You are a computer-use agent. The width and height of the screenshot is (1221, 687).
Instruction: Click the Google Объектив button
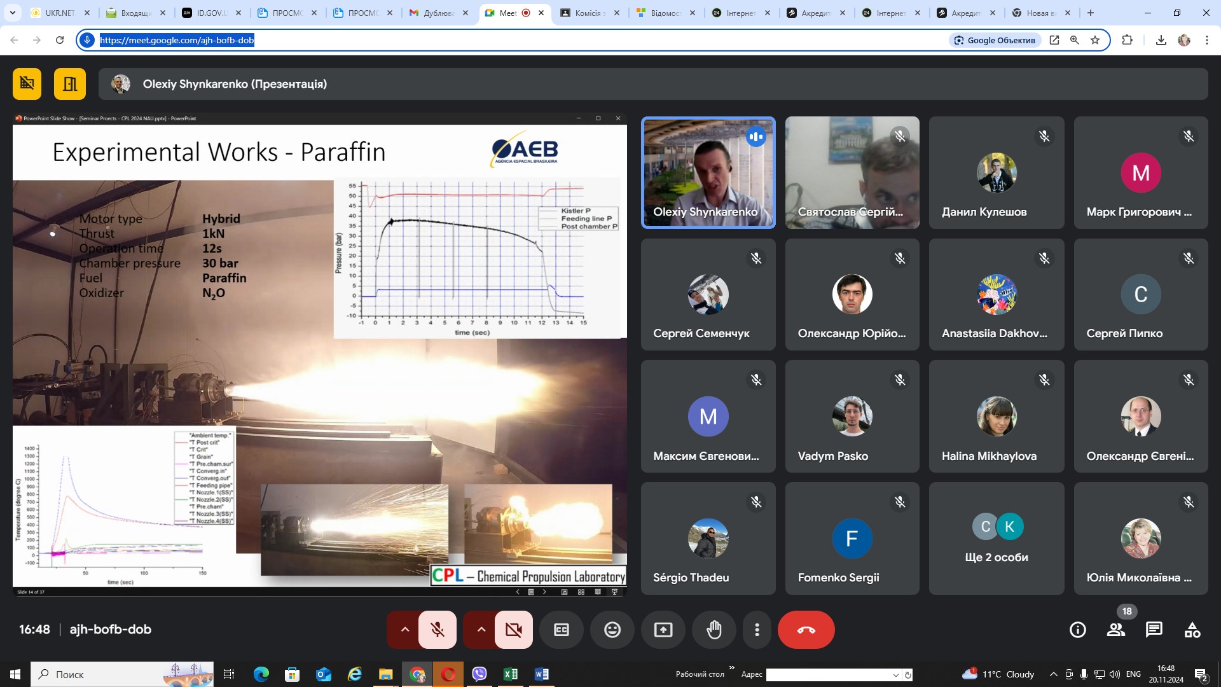click(995, 40)
